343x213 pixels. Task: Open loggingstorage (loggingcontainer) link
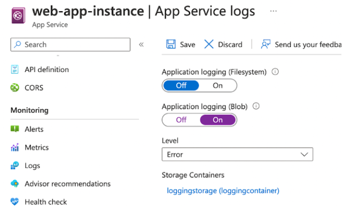pos(223,191)
